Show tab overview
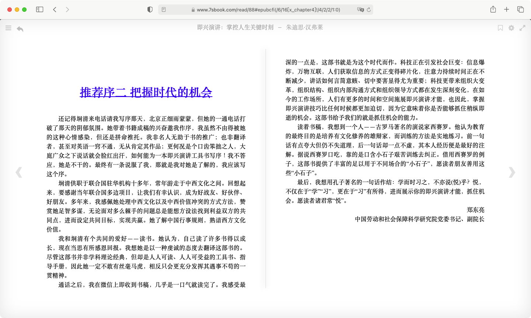Screen dimensions: 531x318 tap(520, 10)
